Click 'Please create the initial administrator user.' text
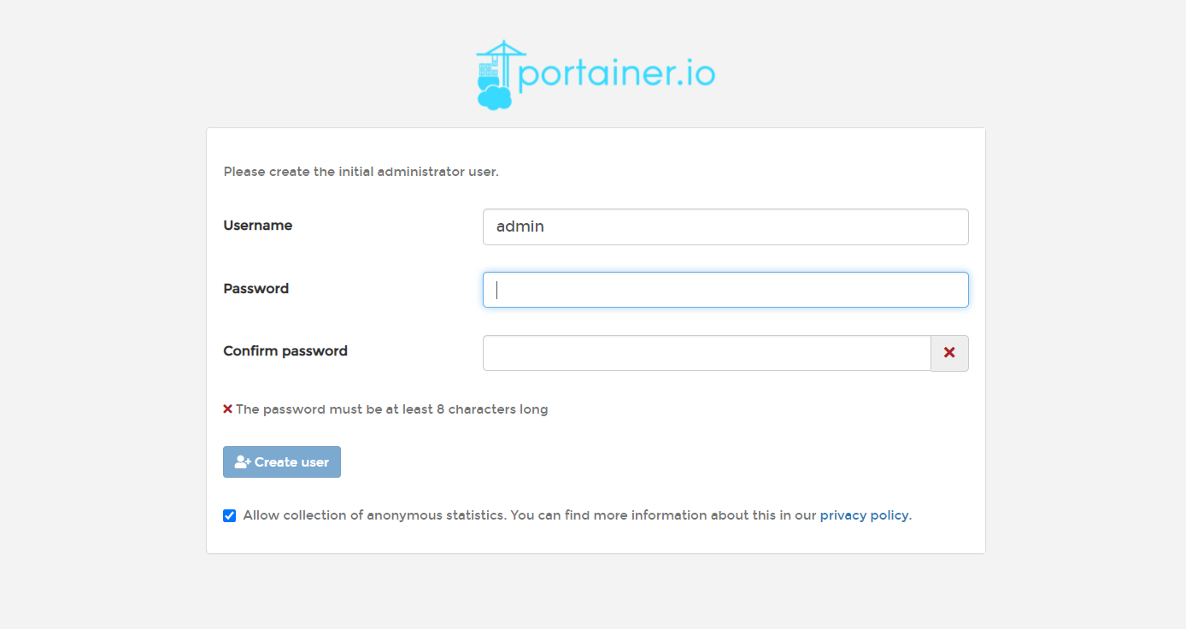 (x=361, y=172)
